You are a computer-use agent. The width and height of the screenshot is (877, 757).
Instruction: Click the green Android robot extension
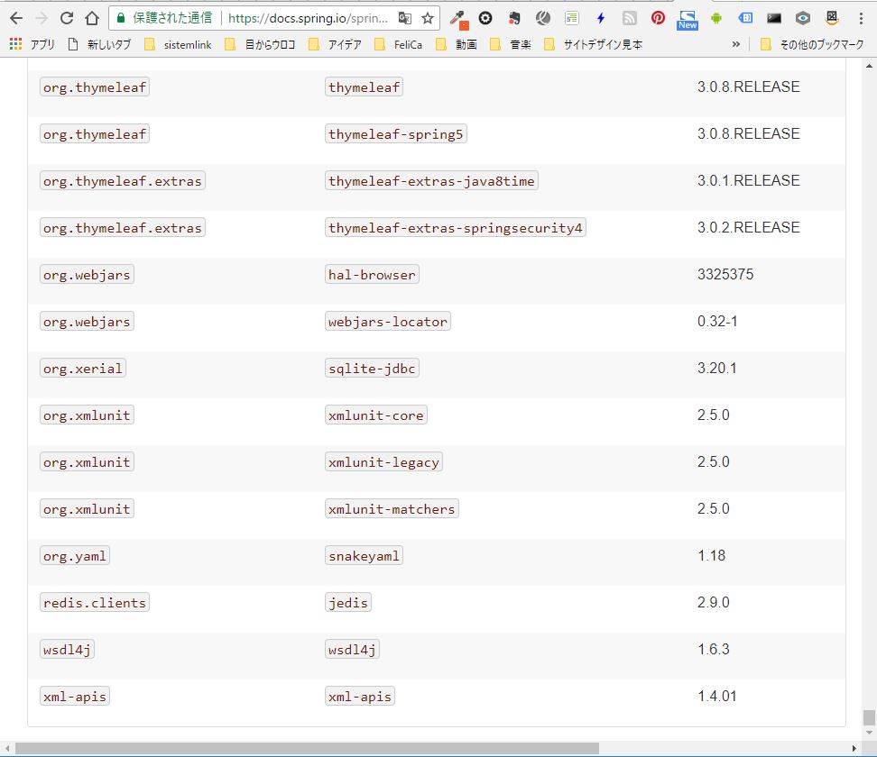click(715, 18)
